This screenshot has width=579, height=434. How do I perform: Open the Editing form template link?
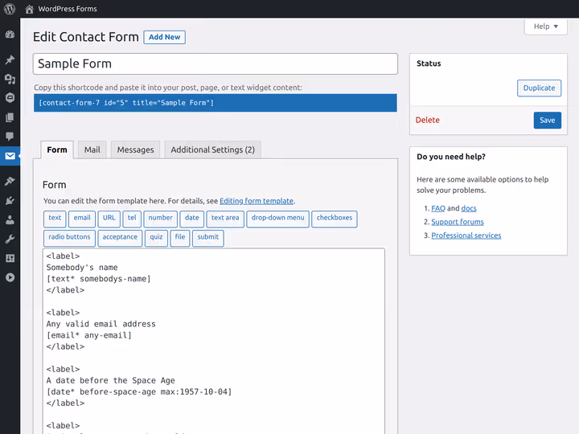257,201
